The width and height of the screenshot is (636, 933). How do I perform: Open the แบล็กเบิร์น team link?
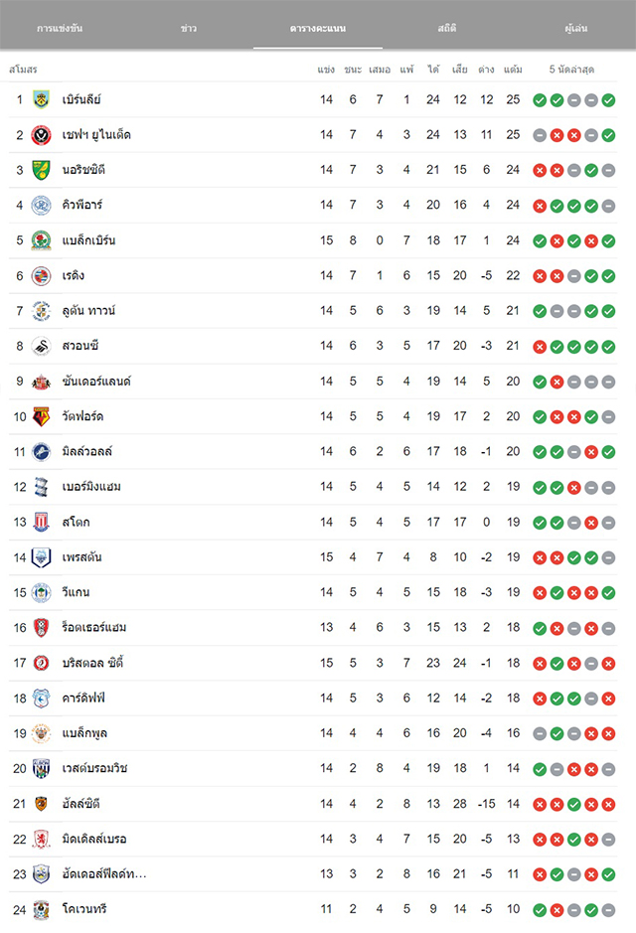tap(88, 240)
